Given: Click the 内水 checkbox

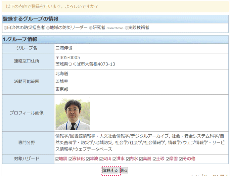Looking at the screenshot, I should [x=128, y=159].
